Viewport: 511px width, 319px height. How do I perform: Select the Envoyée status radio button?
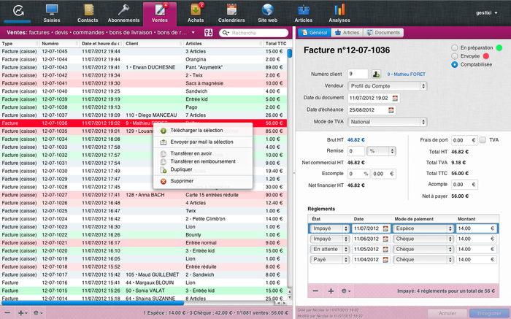pyautogui.click(x=455, y=56)
